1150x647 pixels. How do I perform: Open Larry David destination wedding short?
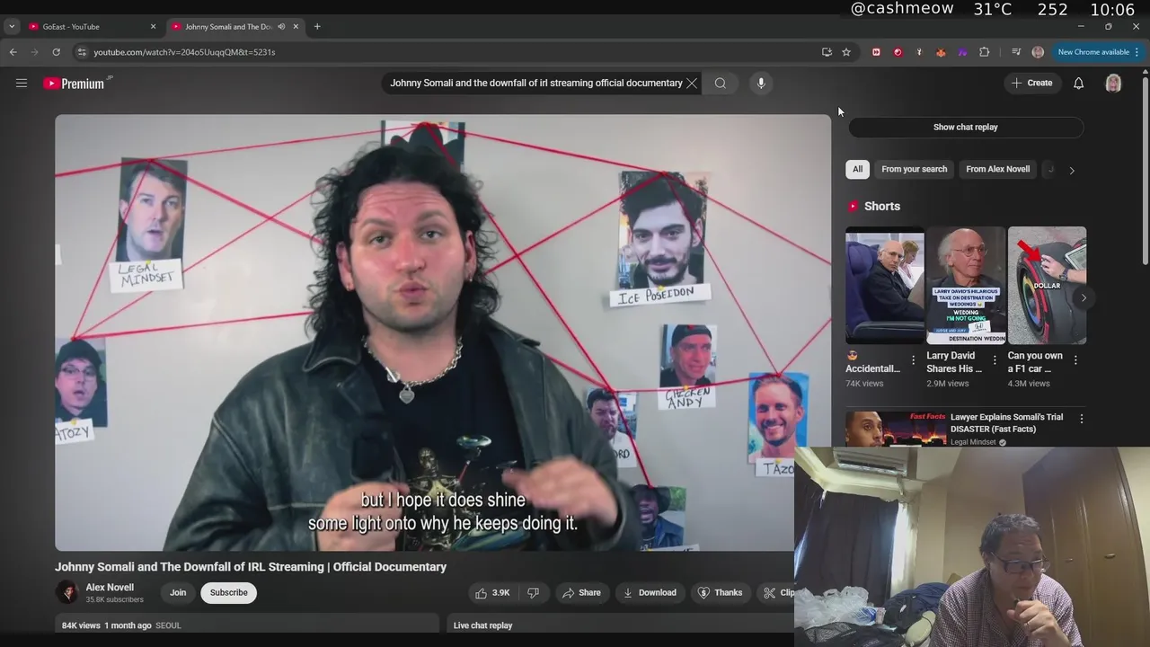(966, 286)
